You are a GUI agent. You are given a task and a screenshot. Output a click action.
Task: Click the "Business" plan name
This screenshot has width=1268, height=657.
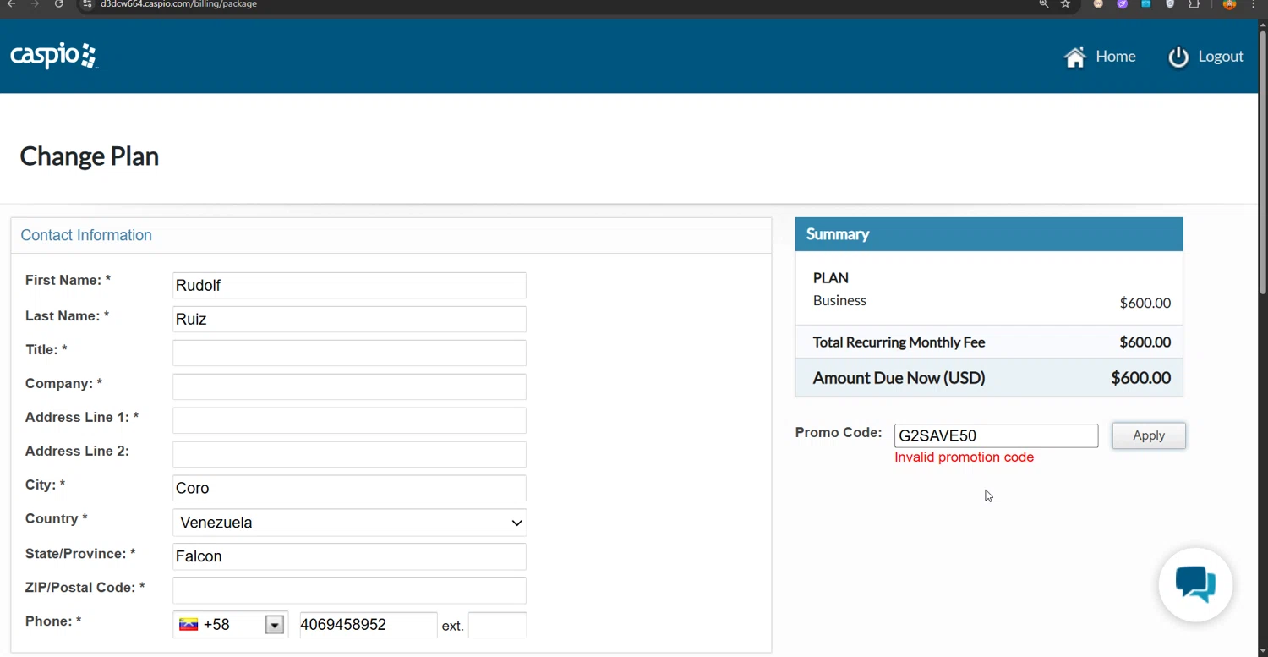pos(839,300)
